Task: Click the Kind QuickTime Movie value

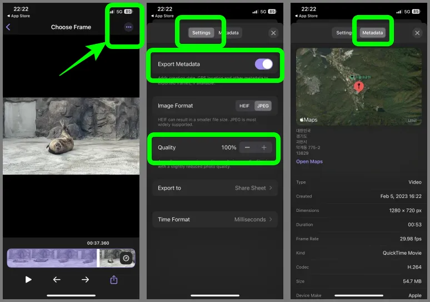Action: point(402,253)
